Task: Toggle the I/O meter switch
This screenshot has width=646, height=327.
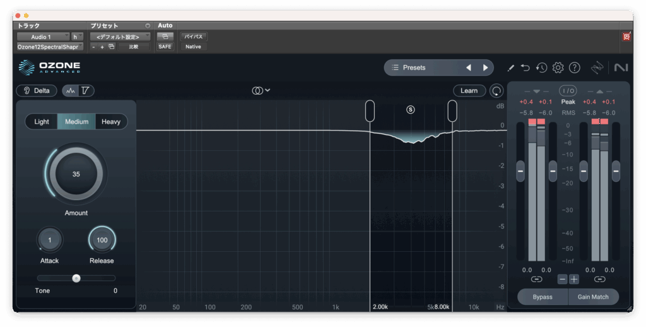Action: click(x=568, y=91)
